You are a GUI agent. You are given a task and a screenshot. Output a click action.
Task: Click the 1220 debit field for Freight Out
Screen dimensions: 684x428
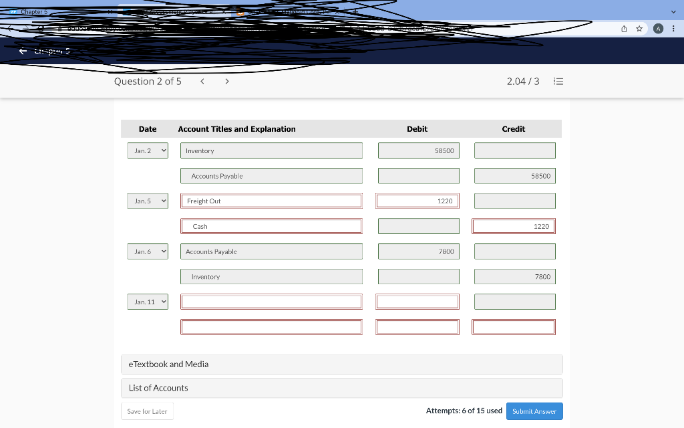417,201
